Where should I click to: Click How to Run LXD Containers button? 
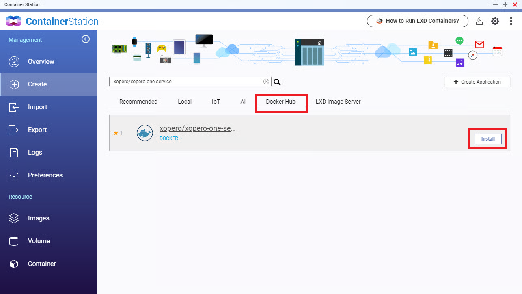tap(418, 21)
